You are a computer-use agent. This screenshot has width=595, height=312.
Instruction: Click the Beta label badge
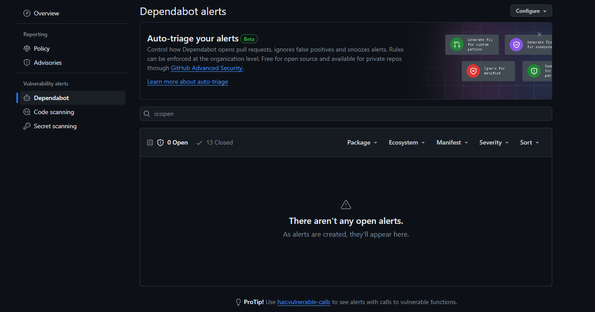click(249, 39)
